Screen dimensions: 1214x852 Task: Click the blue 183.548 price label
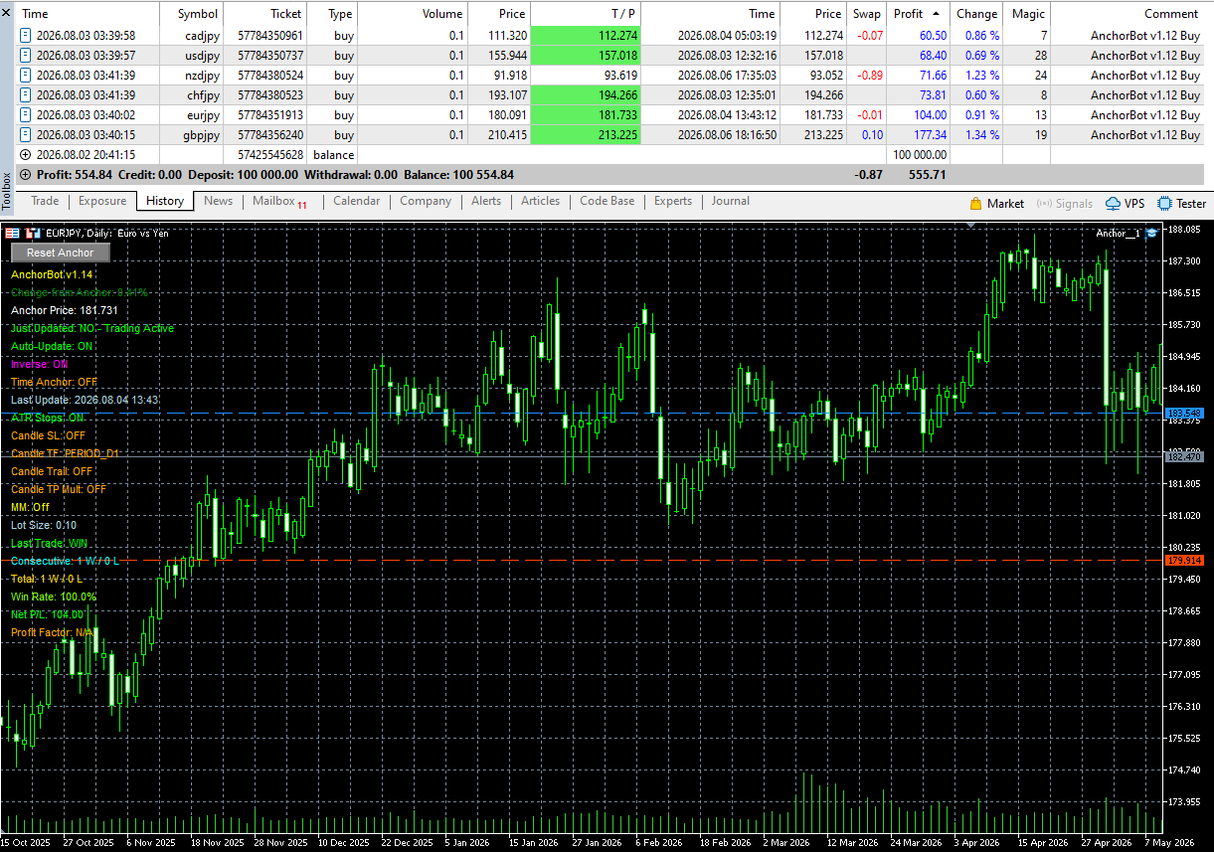[1184, 413]
